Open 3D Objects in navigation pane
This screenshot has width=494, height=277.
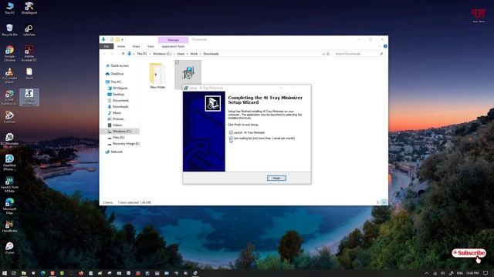[120, 88]
